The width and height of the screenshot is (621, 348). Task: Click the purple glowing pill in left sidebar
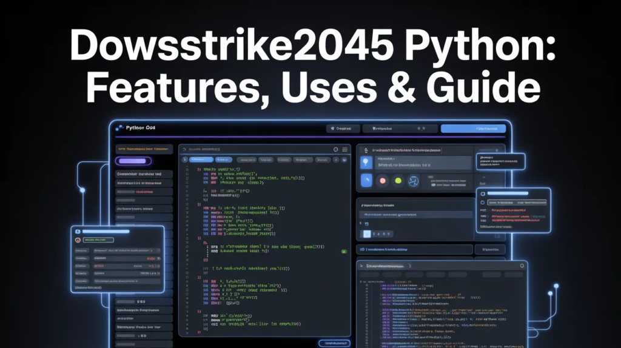133,161
